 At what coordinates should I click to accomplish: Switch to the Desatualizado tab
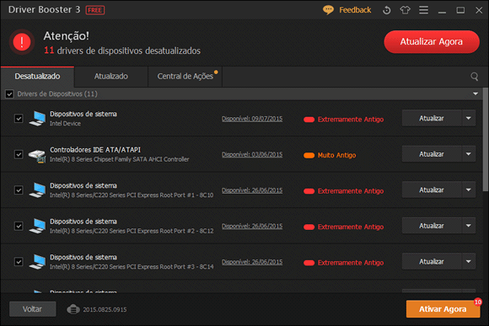[37, 77]
